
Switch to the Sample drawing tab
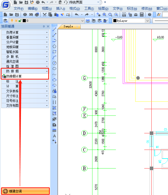click(68, 26)
